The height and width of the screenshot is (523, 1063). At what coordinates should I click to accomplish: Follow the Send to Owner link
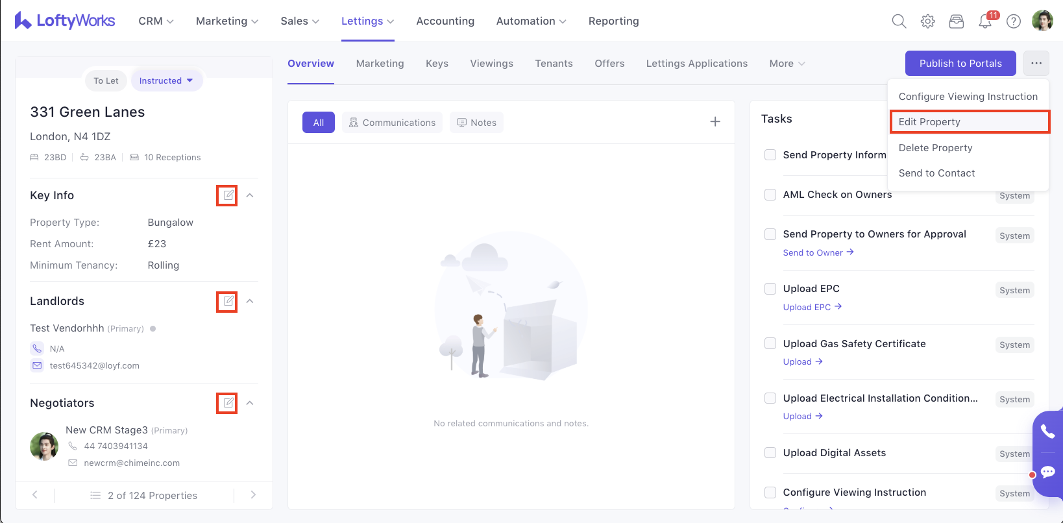818,253
